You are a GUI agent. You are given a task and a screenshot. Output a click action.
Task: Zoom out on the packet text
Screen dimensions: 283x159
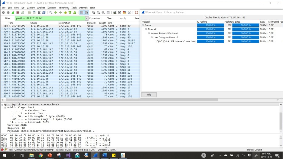pos(98,12)
